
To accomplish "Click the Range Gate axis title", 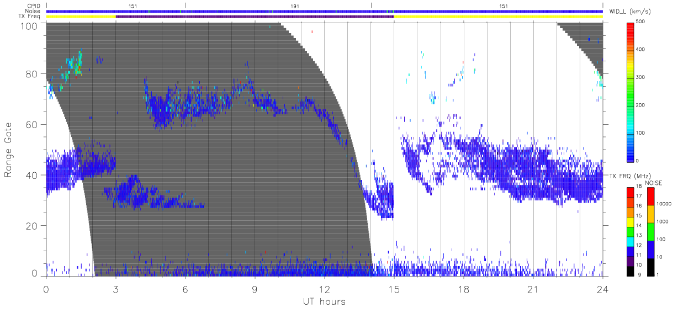I will [9, 150].
